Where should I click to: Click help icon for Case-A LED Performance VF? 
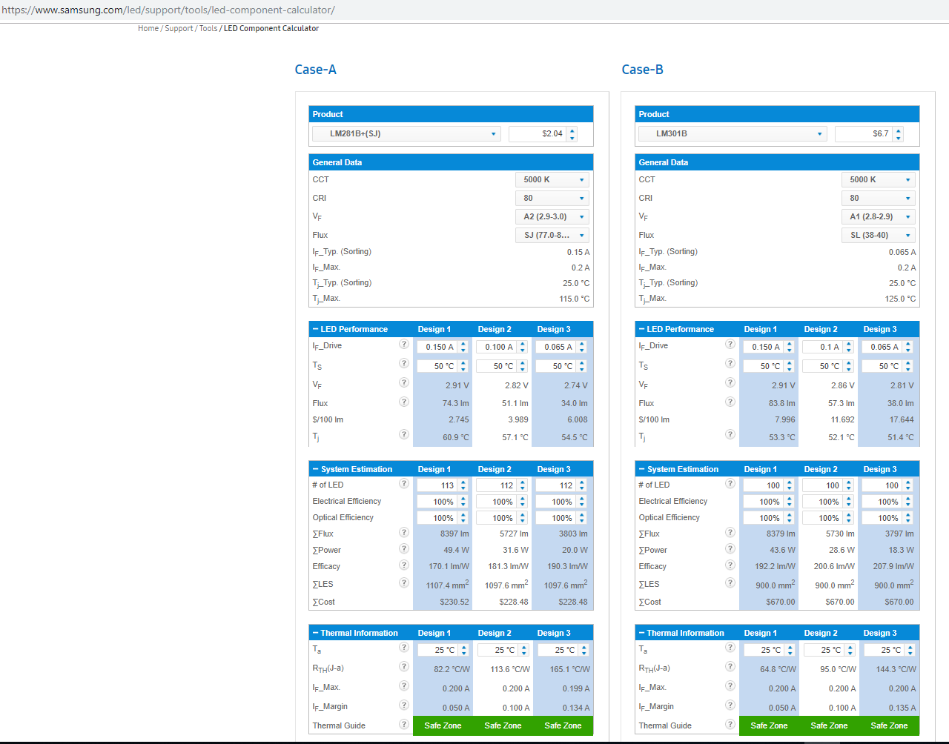[404, 382]
